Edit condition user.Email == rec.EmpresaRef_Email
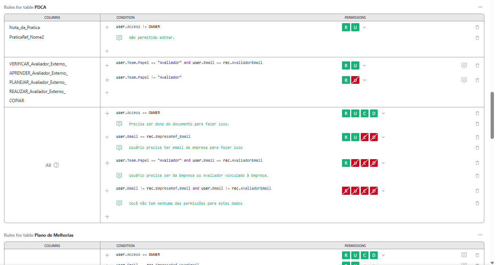 [x=153, y=137]
